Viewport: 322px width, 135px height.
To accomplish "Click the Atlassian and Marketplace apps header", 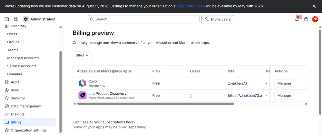I will 104,71.
